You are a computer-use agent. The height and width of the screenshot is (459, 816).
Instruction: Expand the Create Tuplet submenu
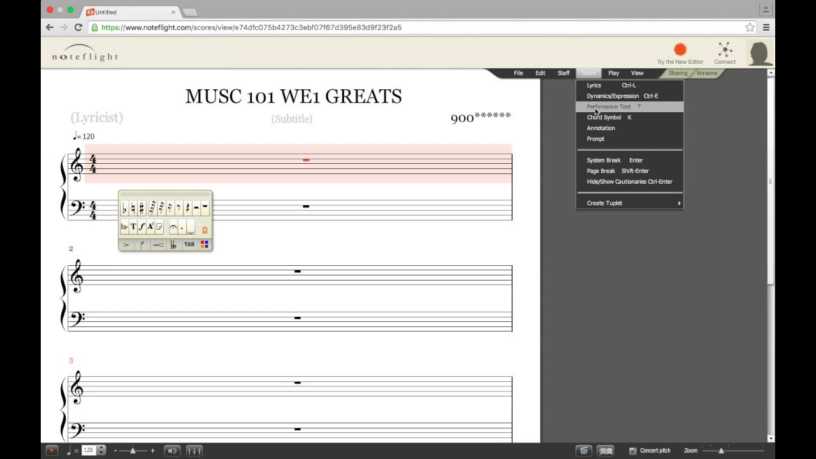tap(629, 203)
